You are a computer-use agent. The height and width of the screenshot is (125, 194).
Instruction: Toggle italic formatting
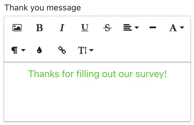click(62, 28)
